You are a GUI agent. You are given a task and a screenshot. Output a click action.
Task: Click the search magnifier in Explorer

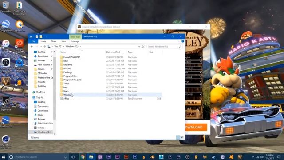[x=180, y=47]
